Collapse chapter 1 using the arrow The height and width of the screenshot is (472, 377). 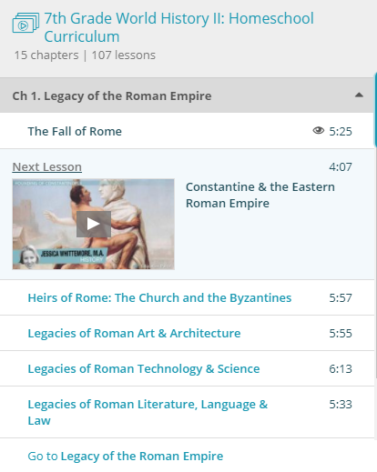[x=359, y=95]
